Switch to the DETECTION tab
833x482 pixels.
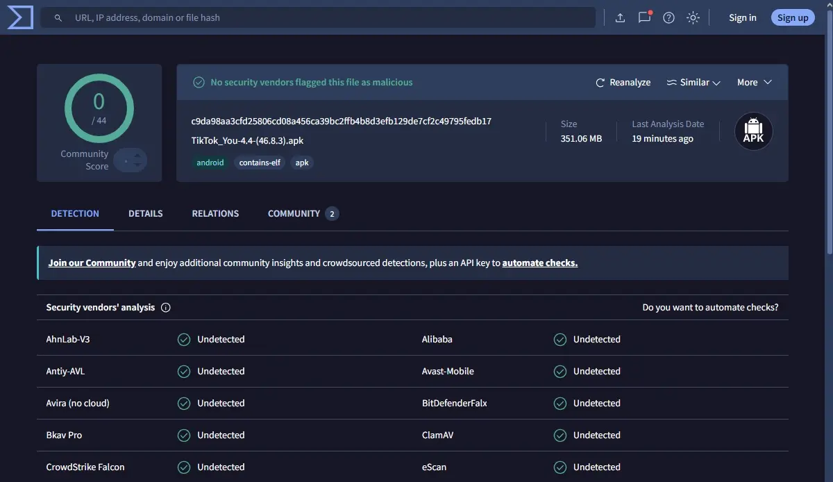(75, 214)
